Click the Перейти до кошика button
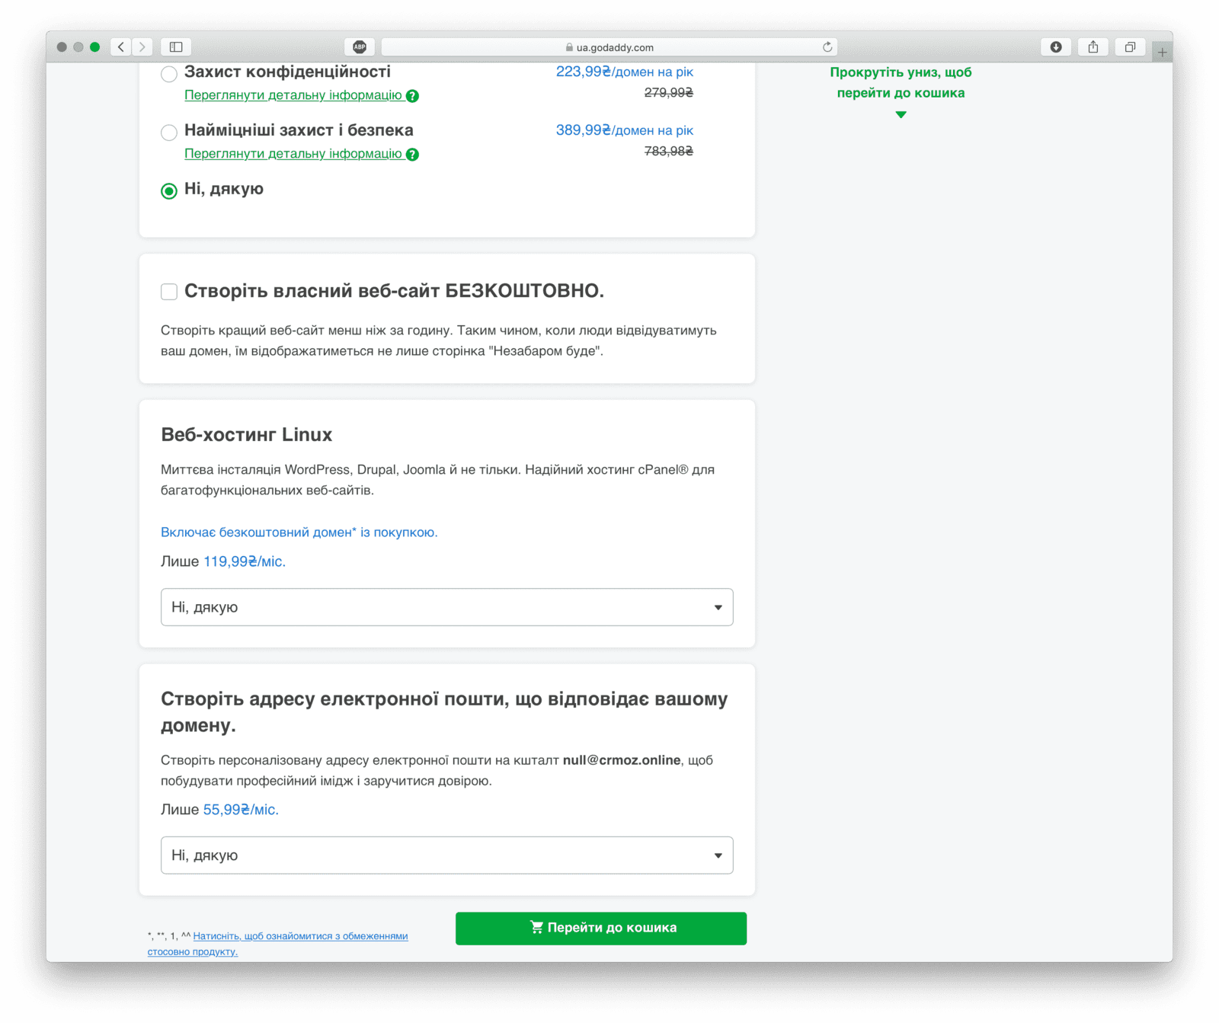1219x1023 pixels. pyautogui.click(x=600, y=928)
